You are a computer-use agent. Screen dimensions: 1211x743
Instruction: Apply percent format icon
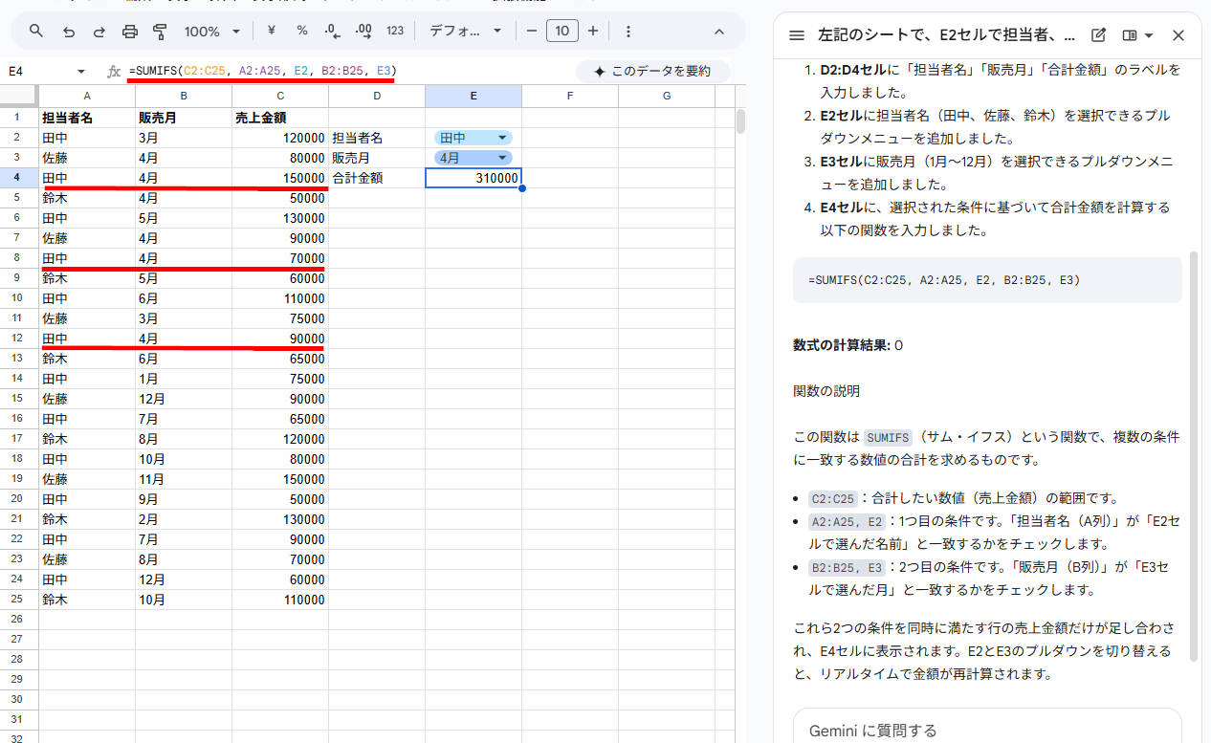pos(301,32)
